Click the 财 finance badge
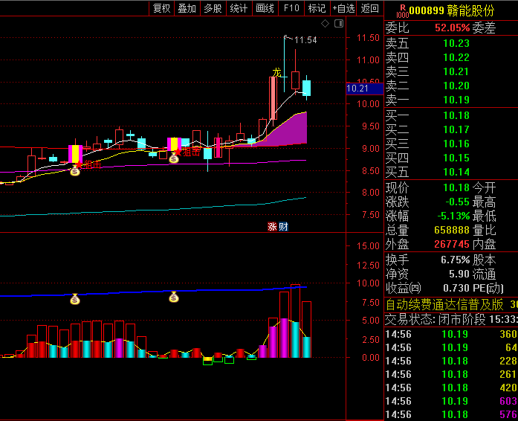This screenshot has width=518, height=421. click(x=283, y=227)
